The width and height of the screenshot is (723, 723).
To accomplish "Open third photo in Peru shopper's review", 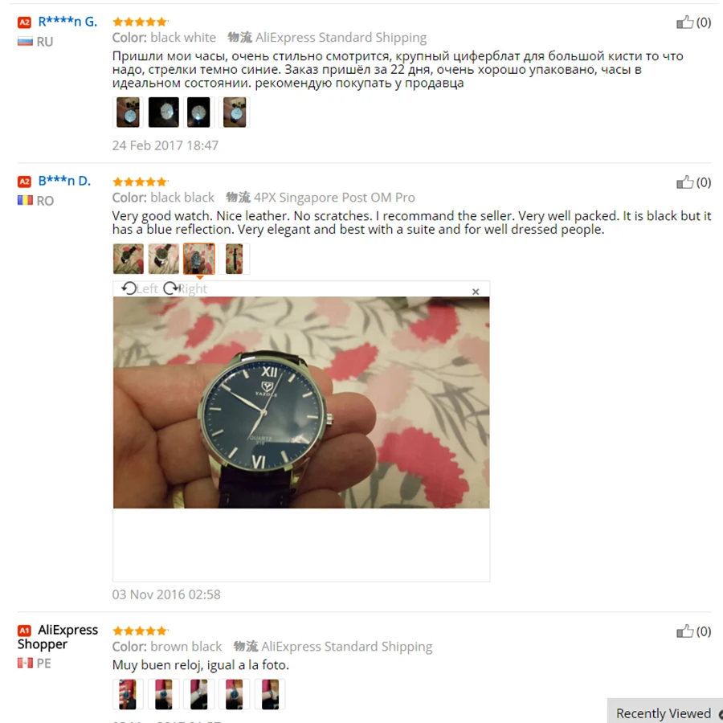I will [x=198, y=694].
